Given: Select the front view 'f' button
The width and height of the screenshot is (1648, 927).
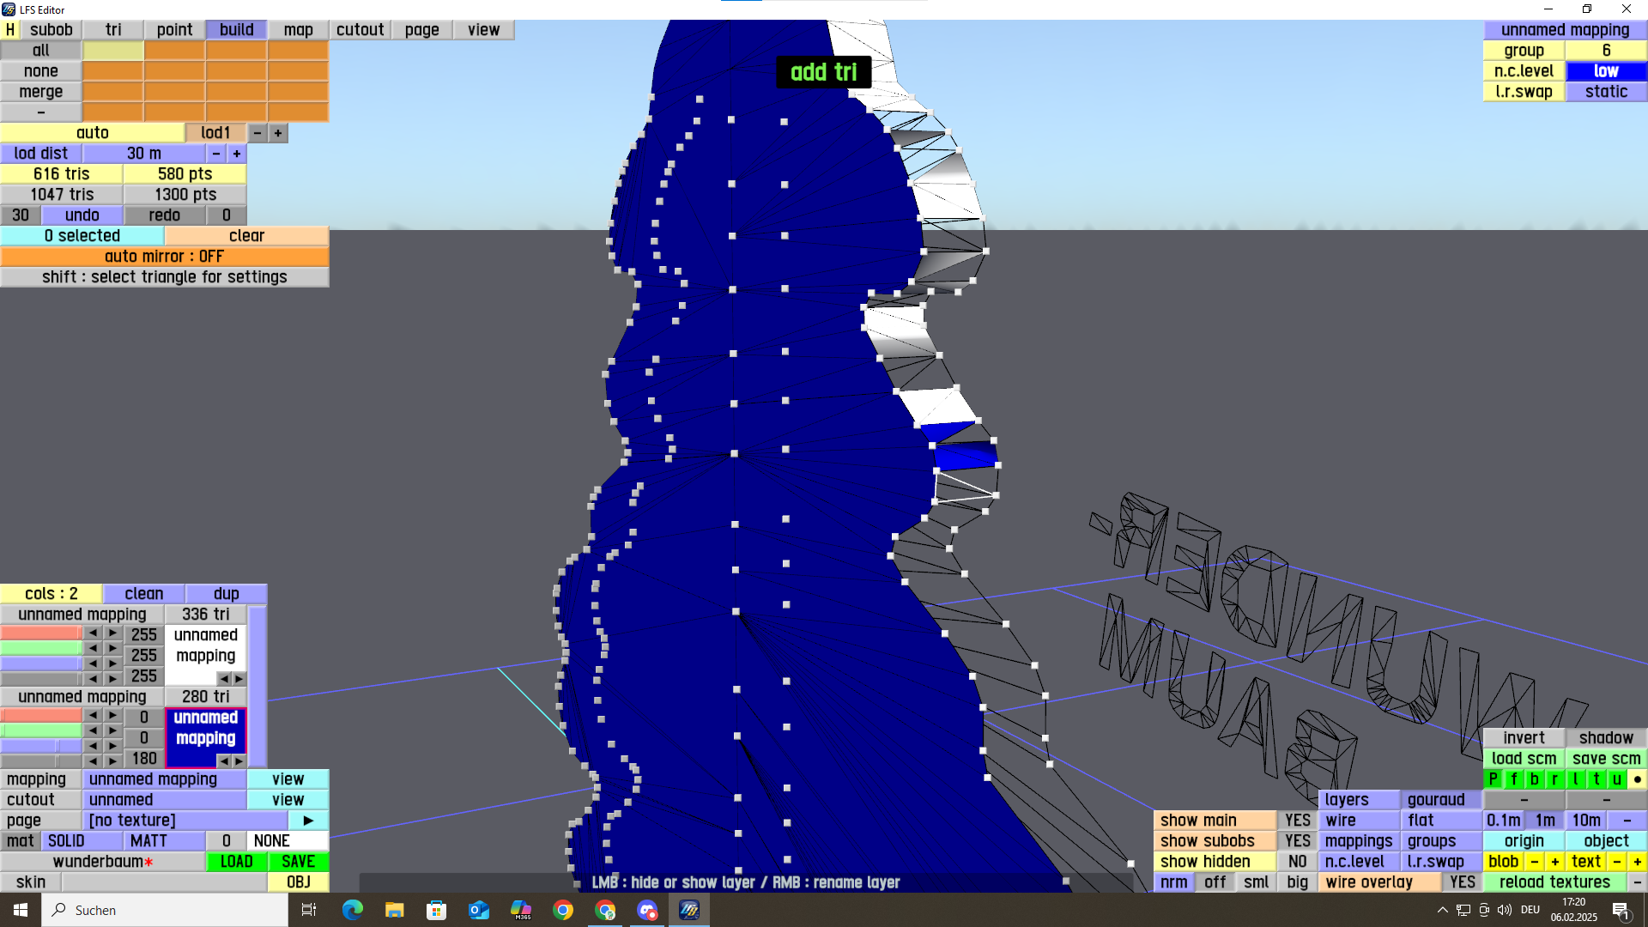Looking at the screenshot, I should 1514,779.
